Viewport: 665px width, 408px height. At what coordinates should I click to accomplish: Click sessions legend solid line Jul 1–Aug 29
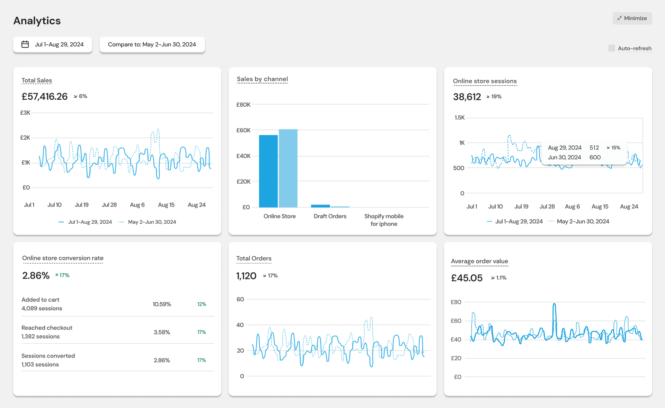(514, 221)
